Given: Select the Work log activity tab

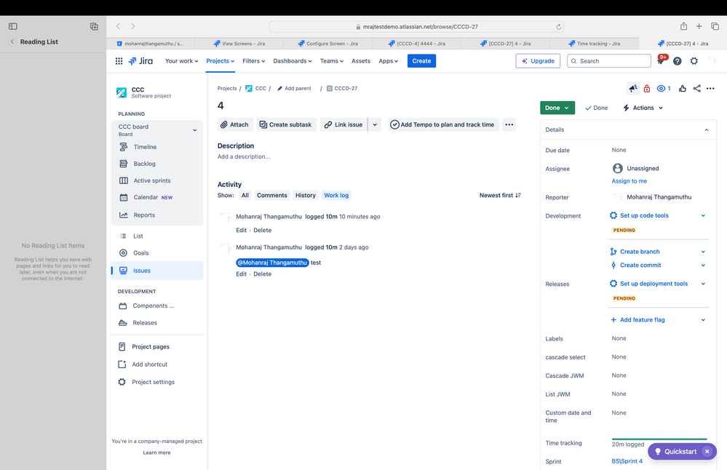Looking at the screenshot, I should 336,195.
